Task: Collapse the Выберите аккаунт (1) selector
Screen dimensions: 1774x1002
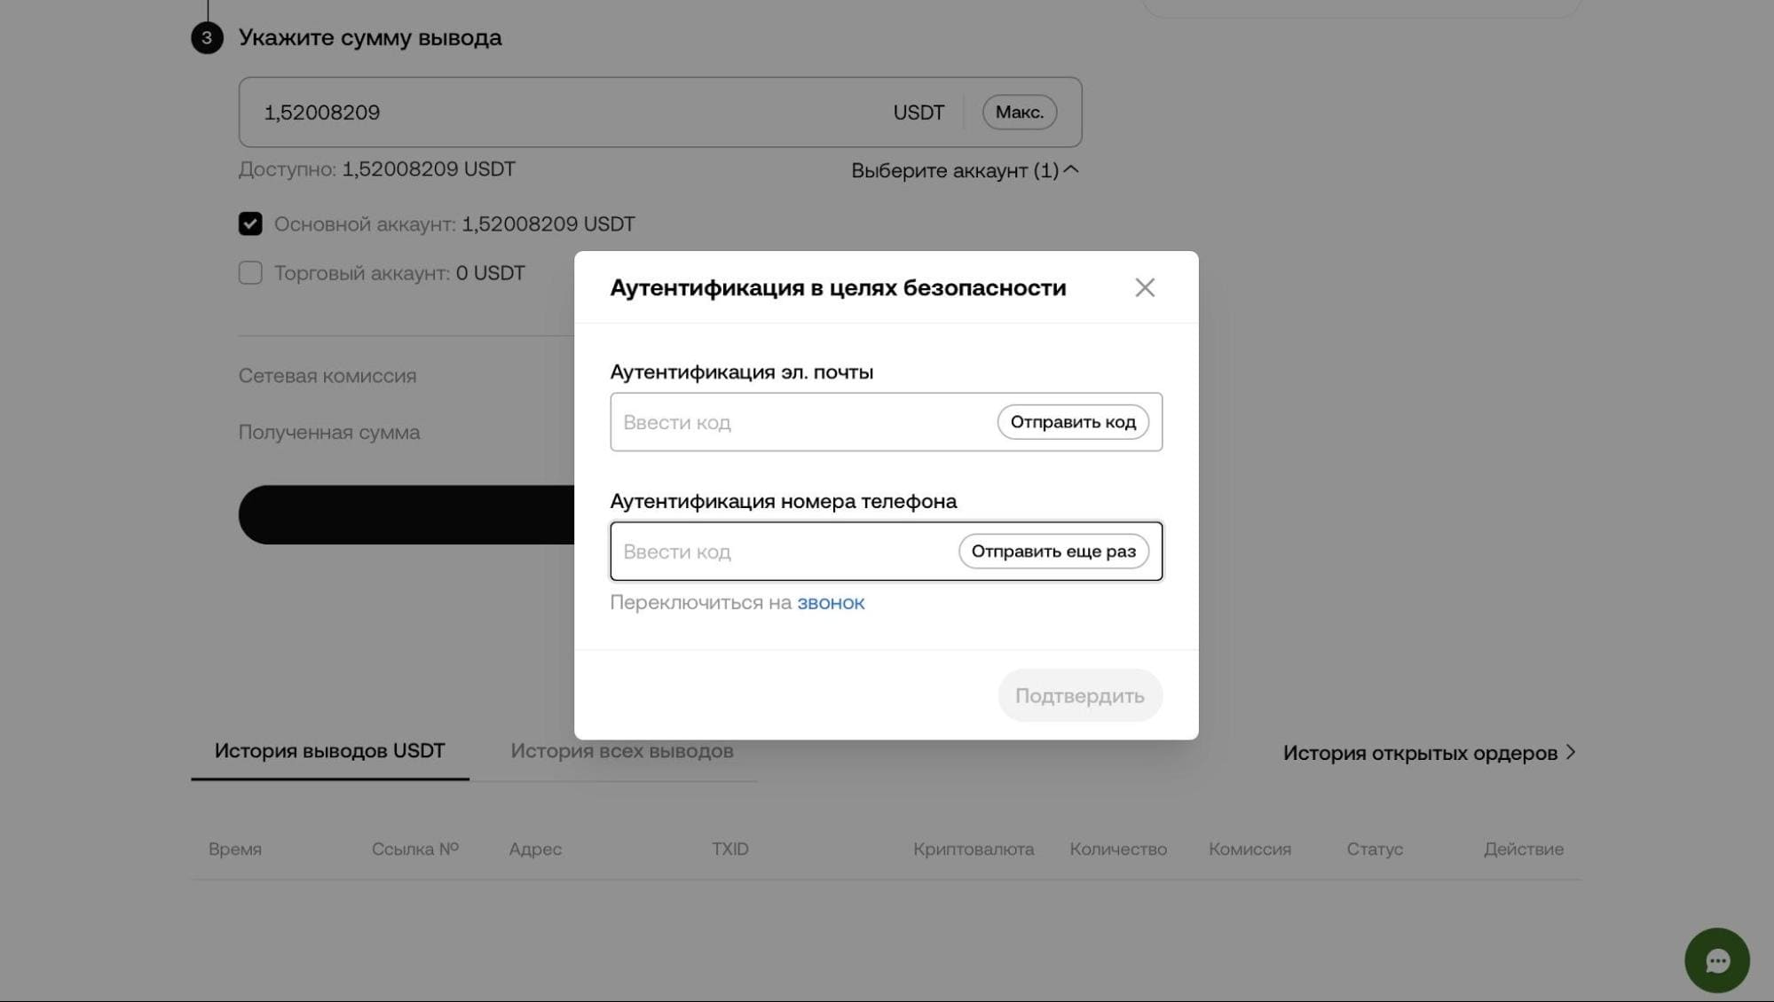Action: click(965, 170)
